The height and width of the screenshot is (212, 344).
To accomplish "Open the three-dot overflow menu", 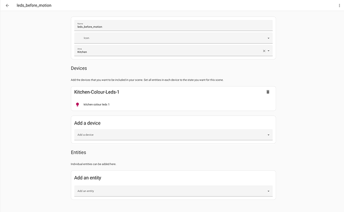I will pos(339,5).
